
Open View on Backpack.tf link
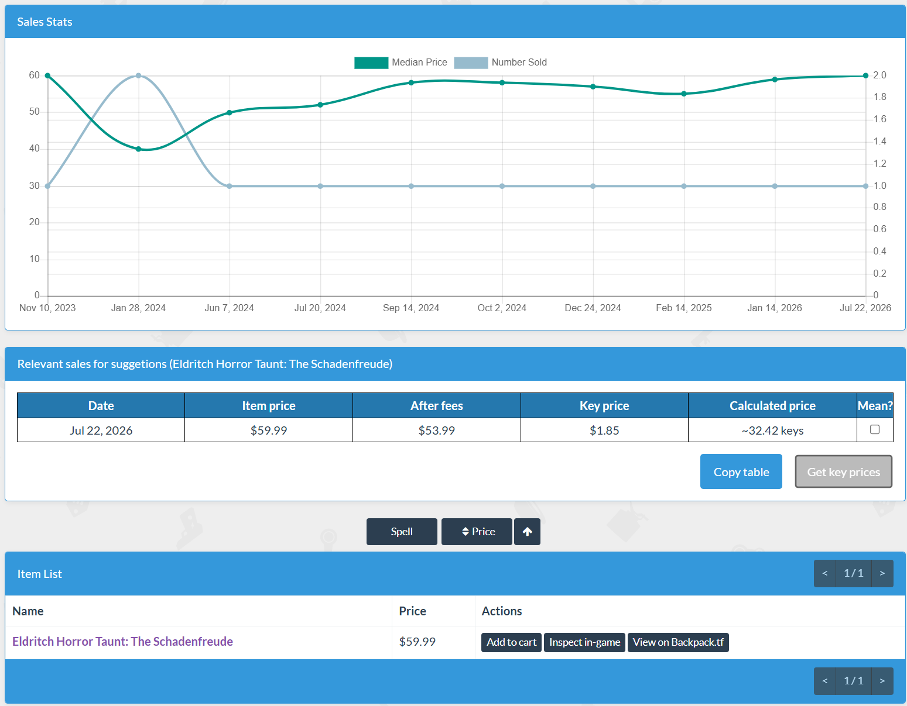tap(678, 642)
